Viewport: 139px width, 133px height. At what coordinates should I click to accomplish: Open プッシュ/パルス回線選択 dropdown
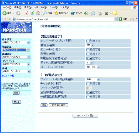click(93, 79)
